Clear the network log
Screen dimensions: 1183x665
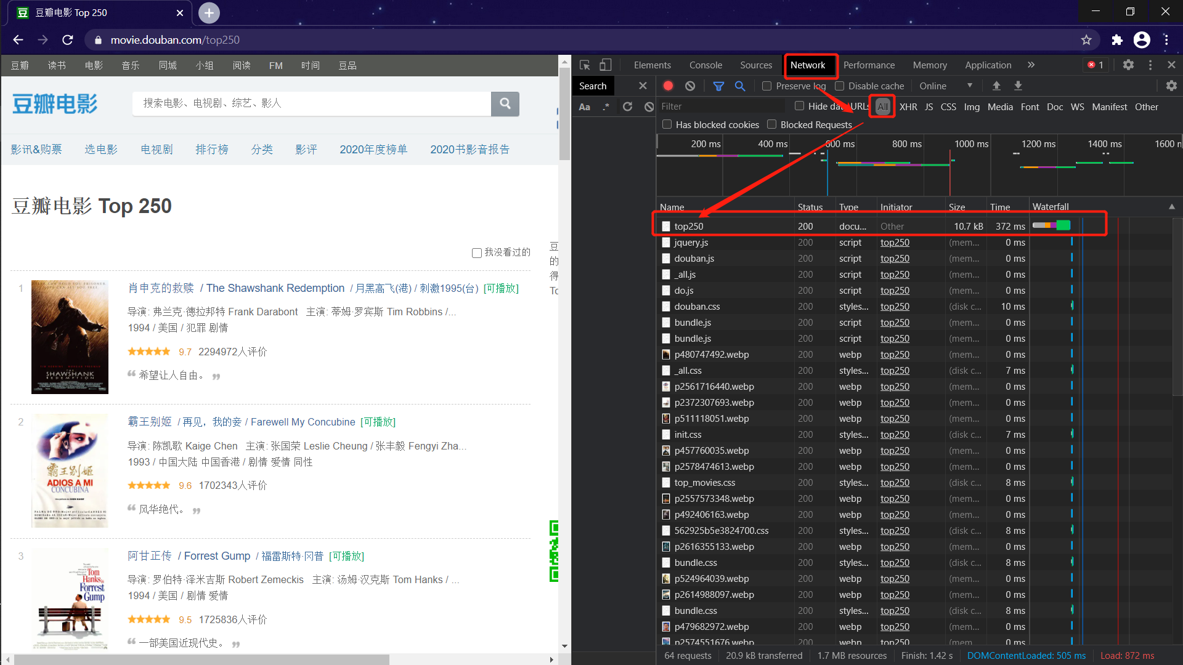tap(690, 86)
